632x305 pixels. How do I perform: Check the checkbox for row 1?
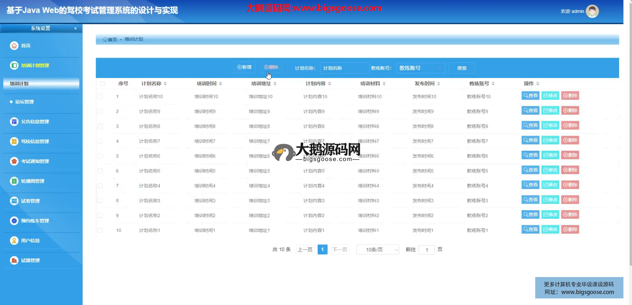100,96
